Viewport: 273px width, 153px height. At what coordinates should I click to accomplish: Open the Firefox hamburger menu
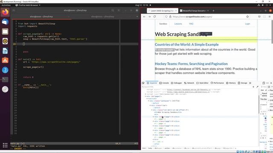click(270, 17)
